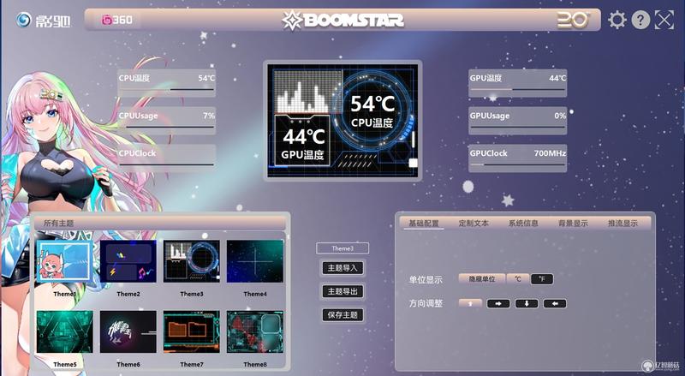Choose the Theme3 thumbnail
The image size is (685, 376).
[x=191, y=261]
